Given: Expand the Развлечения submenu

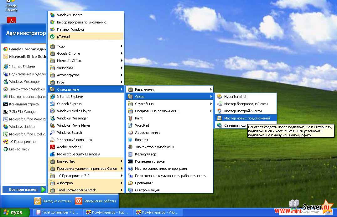Looking at the screenshot, I should coord(169,89).
